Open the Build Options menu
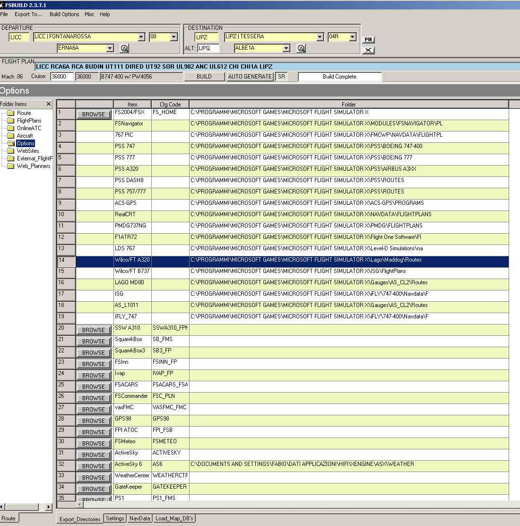520x526 pixels. [64, 14]
